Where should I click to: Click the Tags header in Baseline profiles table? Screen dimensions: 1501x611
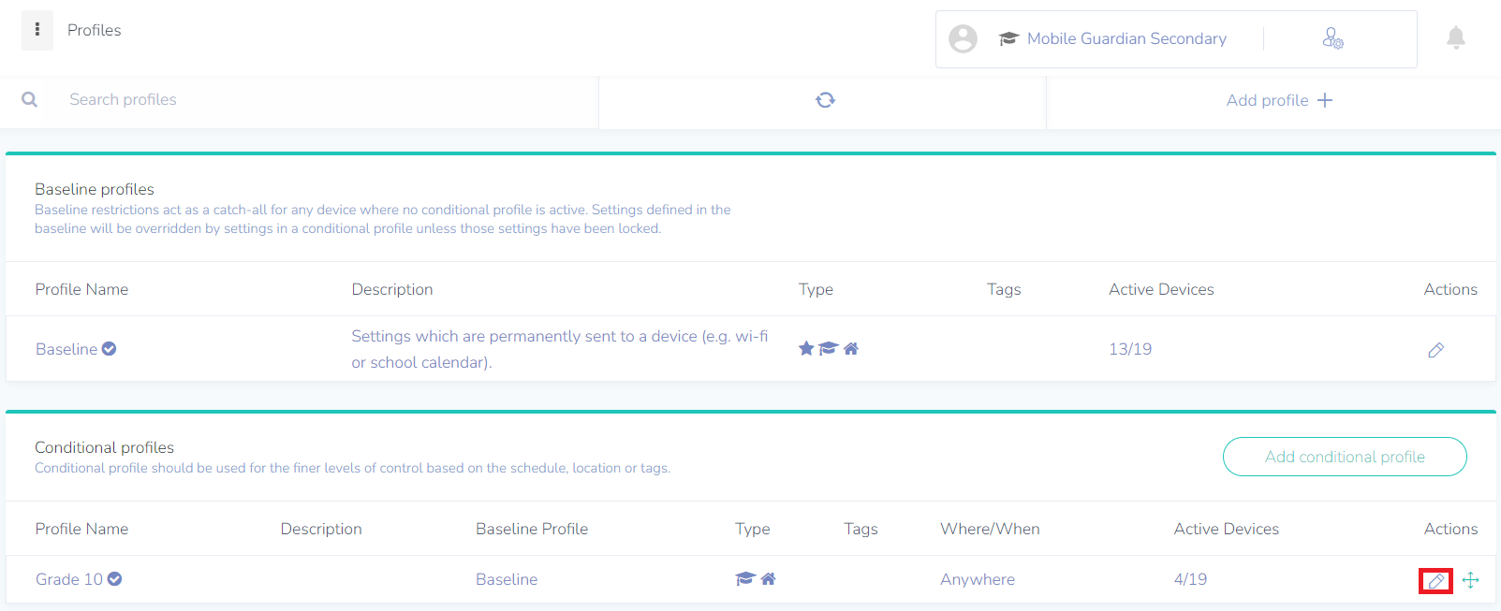(1004, 289)
